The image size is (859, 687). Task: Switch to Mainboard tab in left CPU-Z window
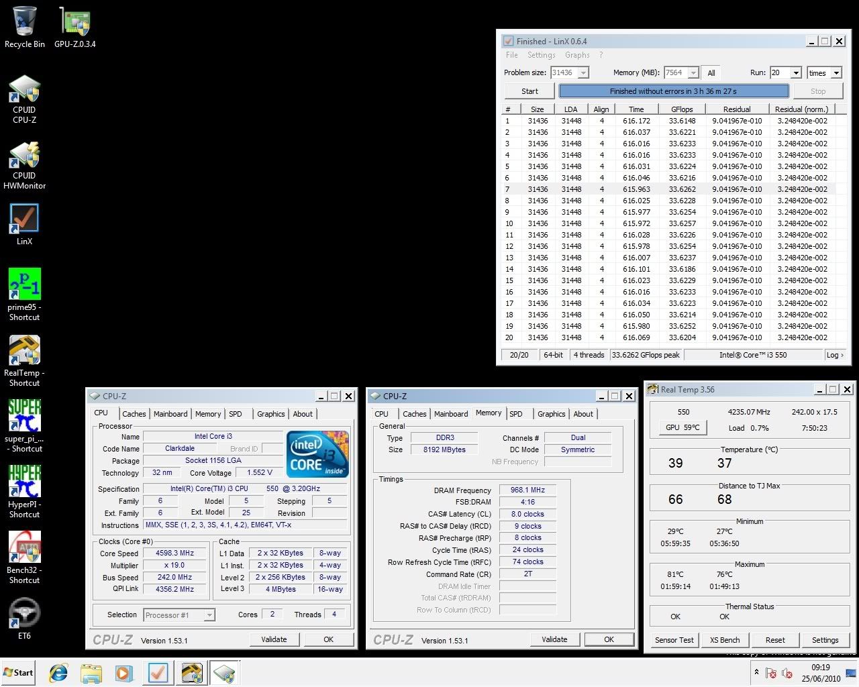point(170,414)
